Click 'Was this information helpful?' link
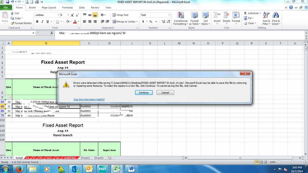Screen dimensions: 308x173 pyautogui.click(x=89, y=100)
